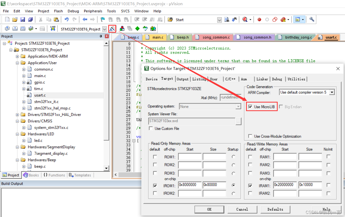Switch to the C/C++ tab in Options dialog
The height and width of the screenshot is (217, 345).
(230, 79)
